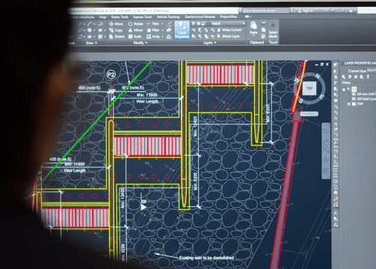This screenshot has width=376, height=269.
Task: Open the Paste options dropdown arrow
Action: click(253, 36)
